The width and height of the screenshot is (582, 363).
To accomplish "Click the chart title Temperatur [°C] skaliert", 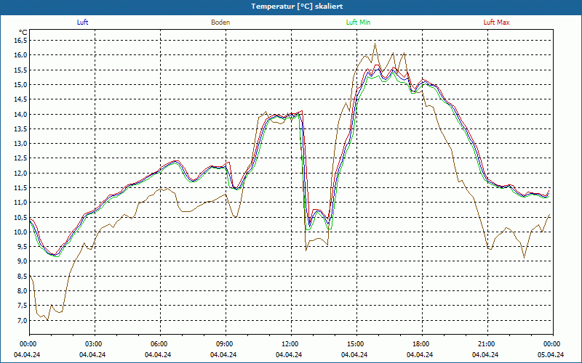I will pyautogui.click(x=297, y=7).
